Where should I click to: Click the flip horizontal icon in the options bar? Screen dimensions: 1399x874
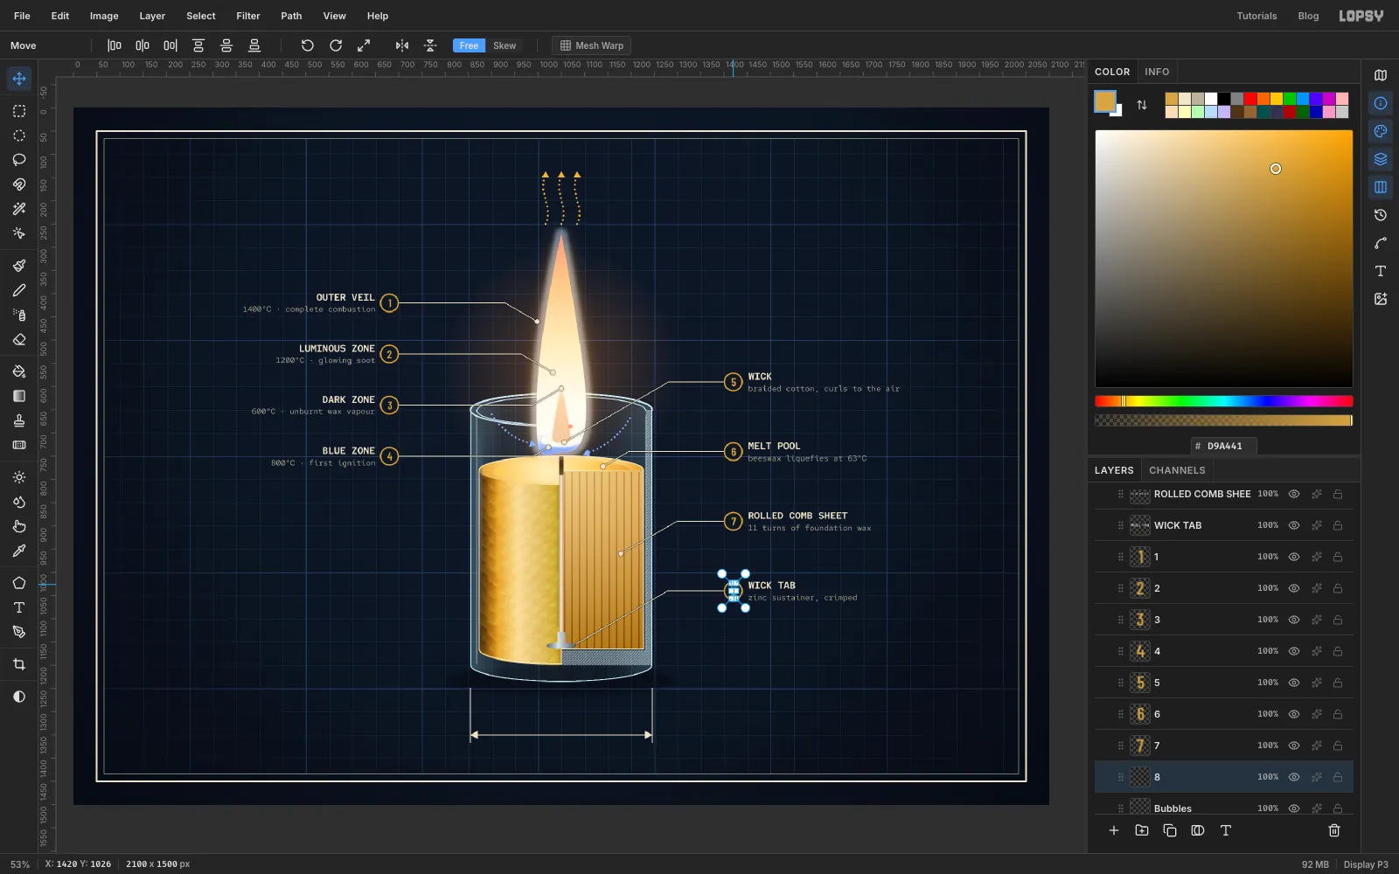click(402, 45)
